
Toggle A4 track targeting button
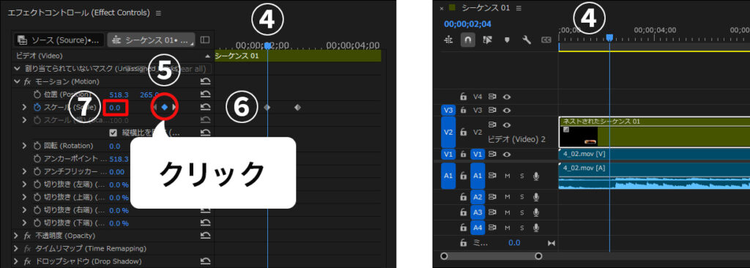point(478,227)
